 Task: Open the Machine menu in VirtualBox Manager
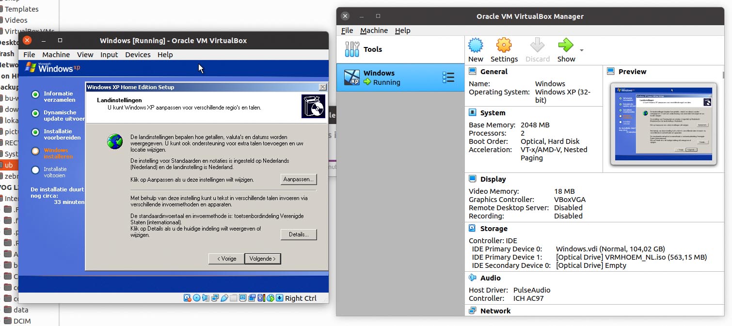point(374,31)
